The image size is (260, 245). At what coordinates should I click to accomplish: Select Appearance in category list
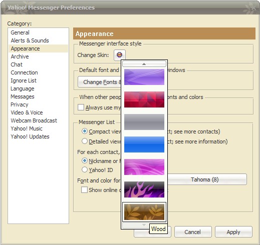(x=38, y=48)
